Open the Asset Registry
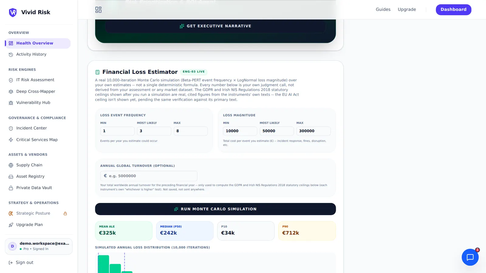This screenshot has height=273, width=486. point(38,177)
